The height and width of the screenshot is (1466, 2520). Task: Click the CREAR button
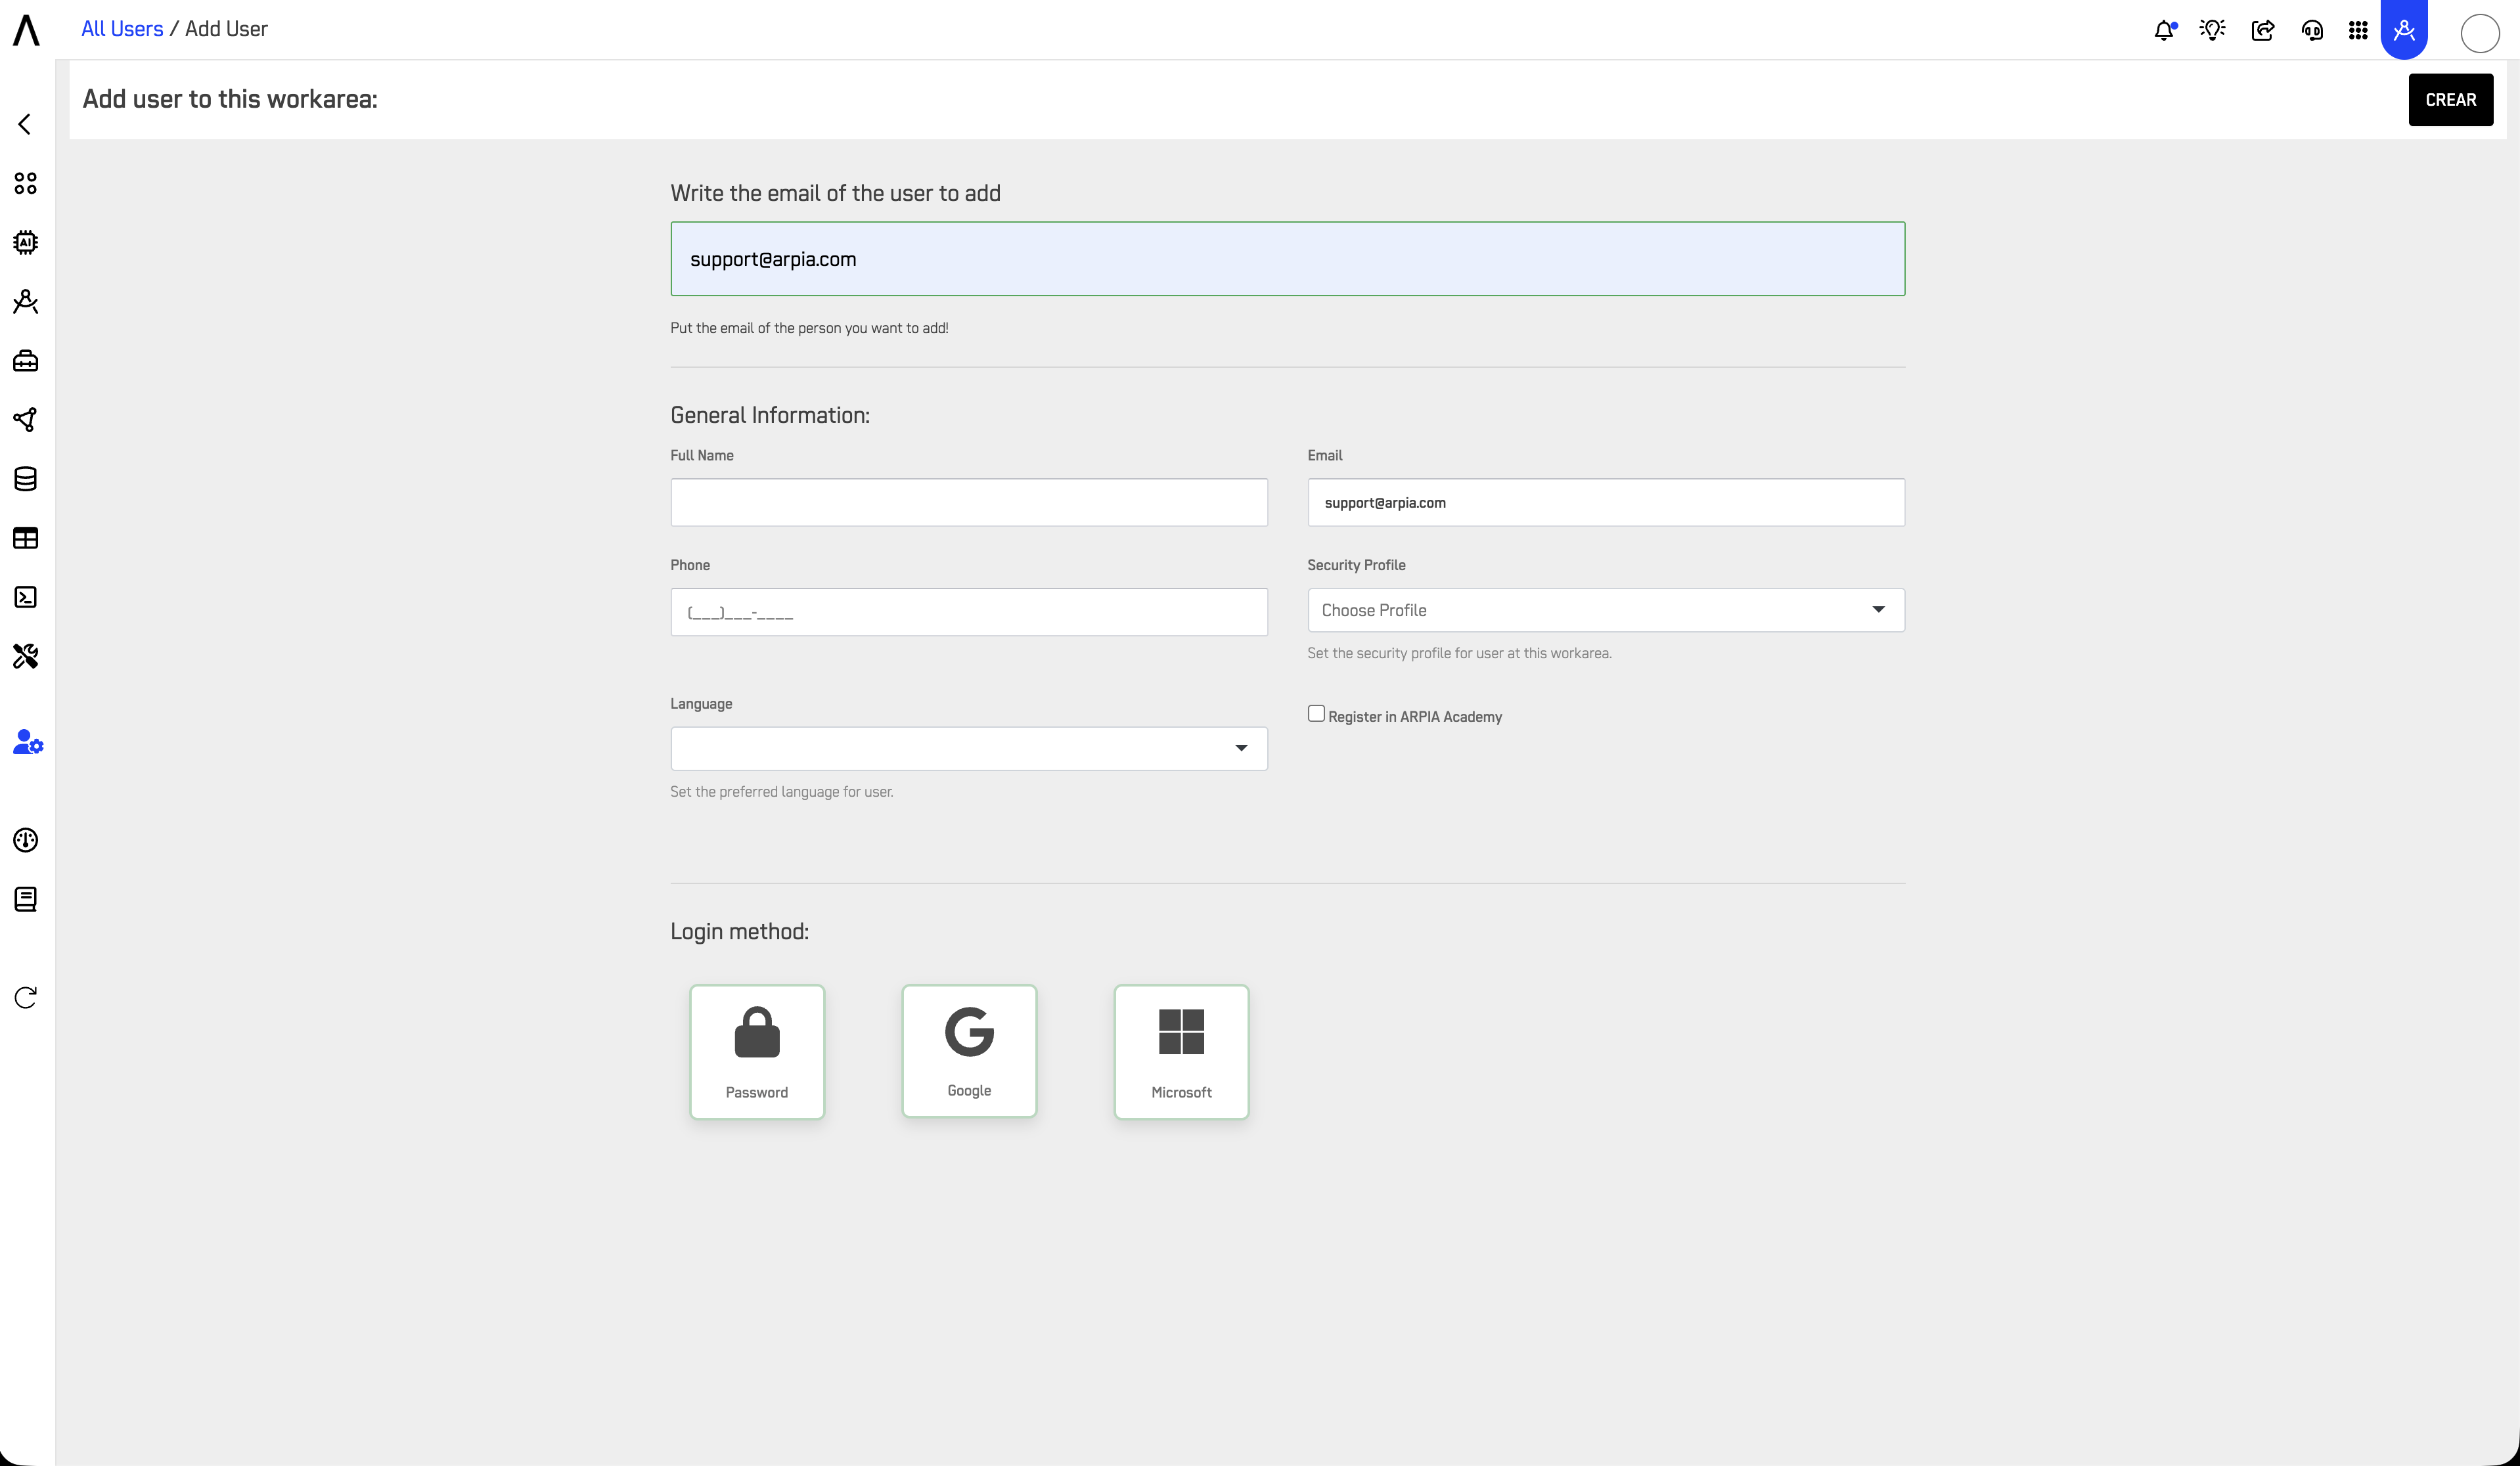[x=2451, y=99]
